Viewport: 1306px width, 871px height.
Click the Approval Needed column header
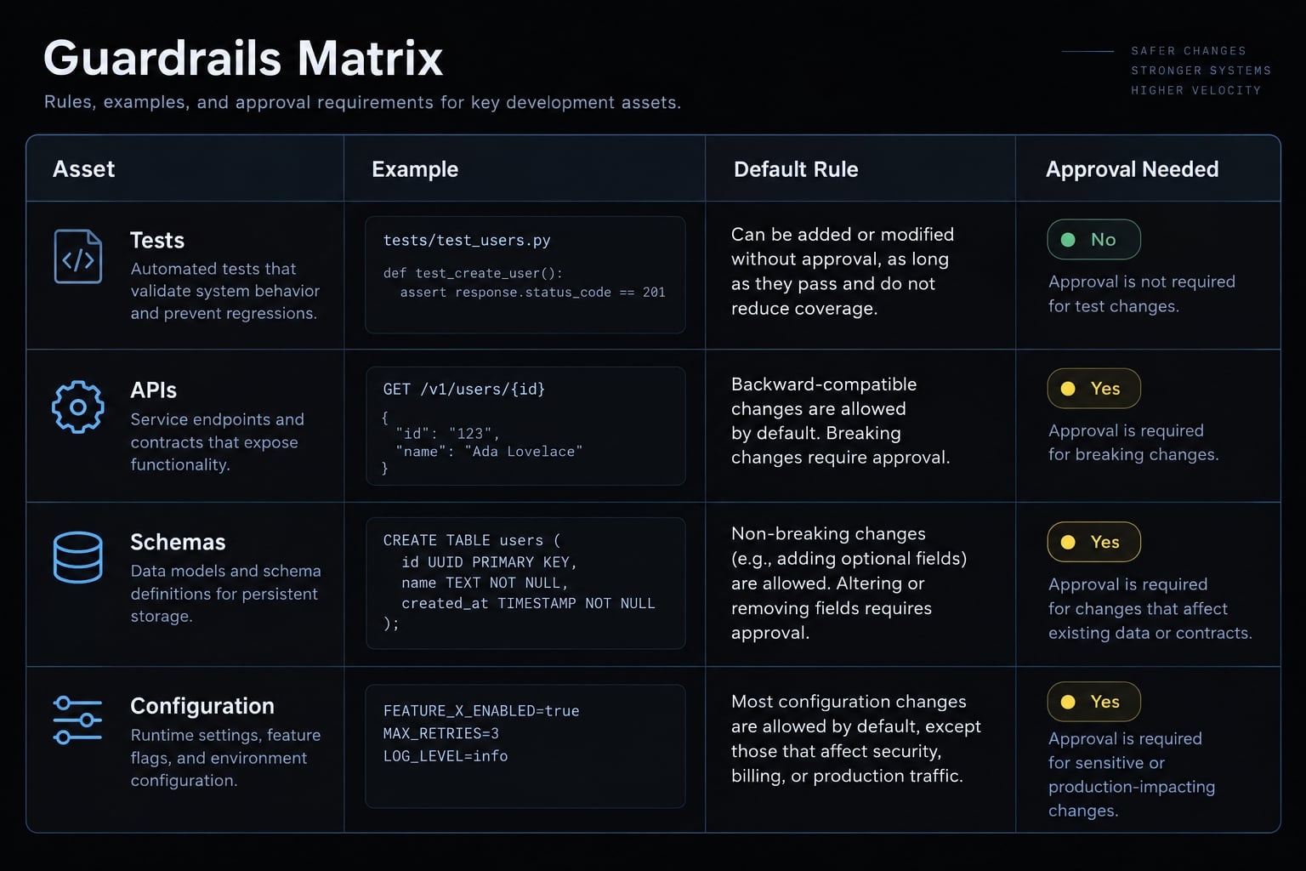coord(1132,169)
